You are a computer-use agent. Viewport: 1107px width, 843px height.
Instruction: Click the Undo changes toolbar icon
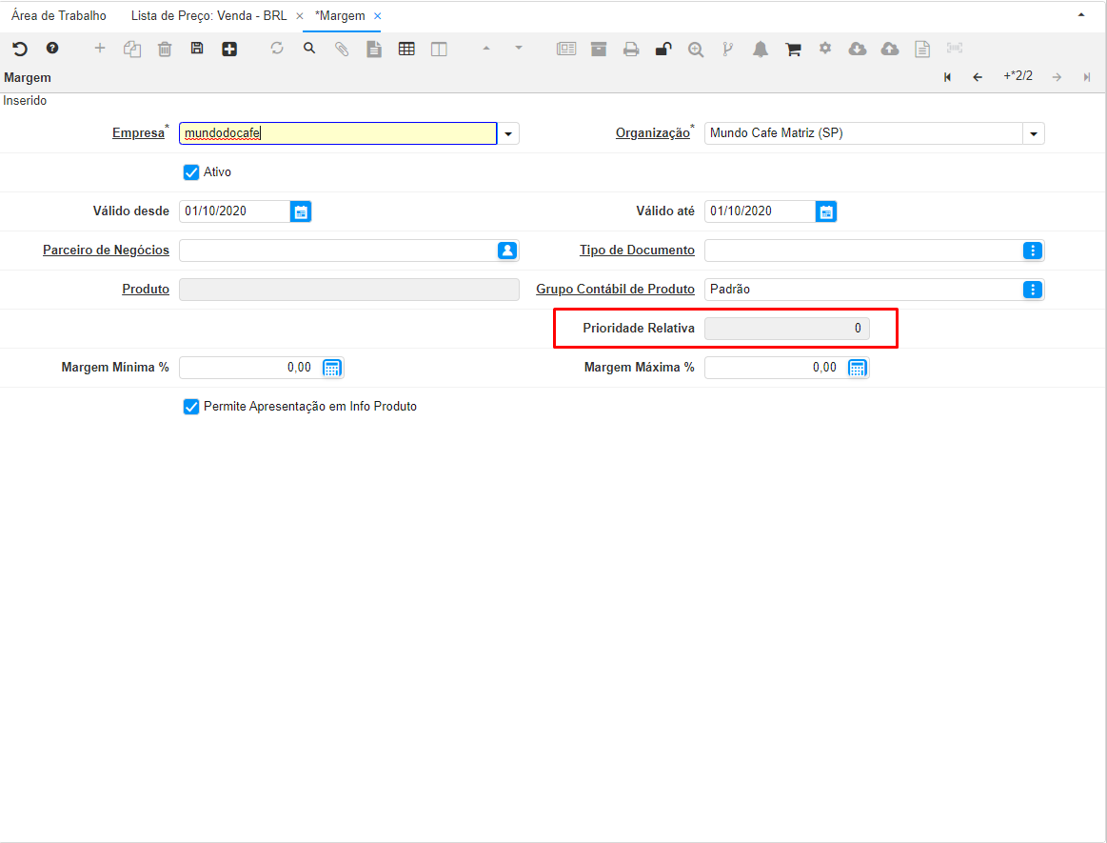click(20, 49)
